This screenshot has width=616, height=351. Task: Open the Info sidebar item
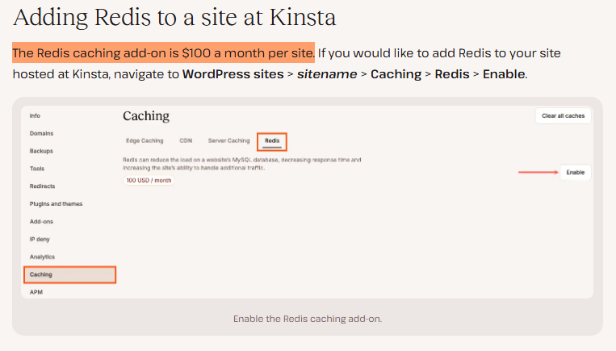click(x=35, y=116)
